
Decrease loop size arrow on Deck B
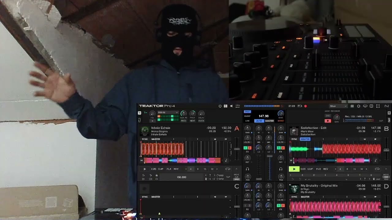tap(336, 169)
